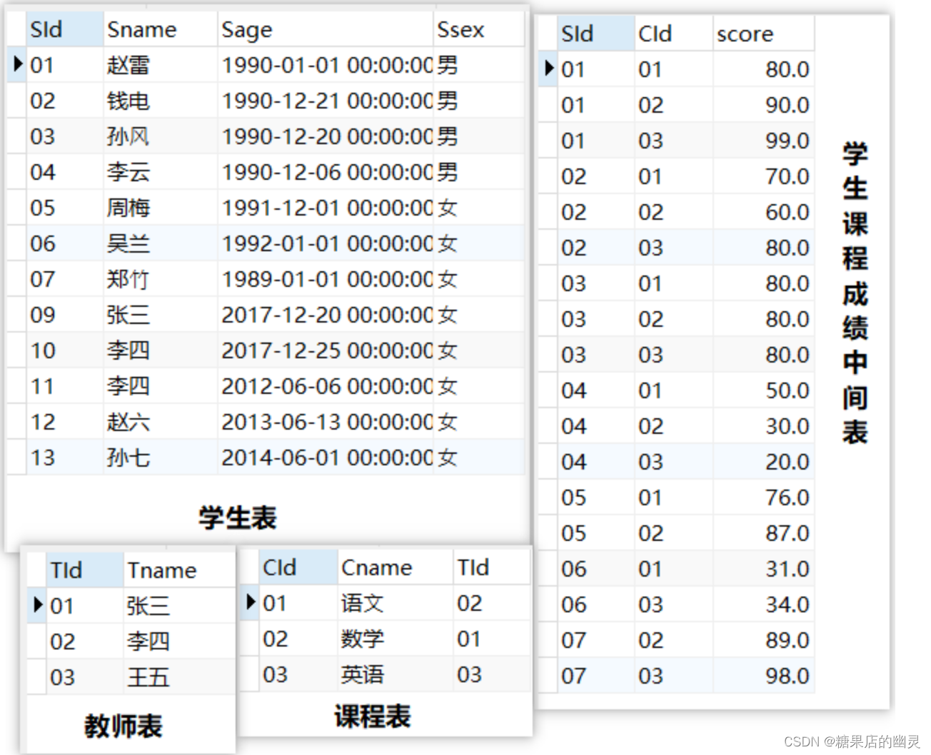Select the score 76.0 cell
Image resolution: width=931 pixels, height=755 pixels.
[x=763, y=497]
